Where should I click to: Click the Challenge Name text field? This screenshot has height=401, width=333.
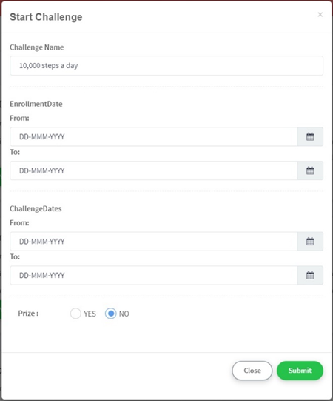[x=166, y=66]
